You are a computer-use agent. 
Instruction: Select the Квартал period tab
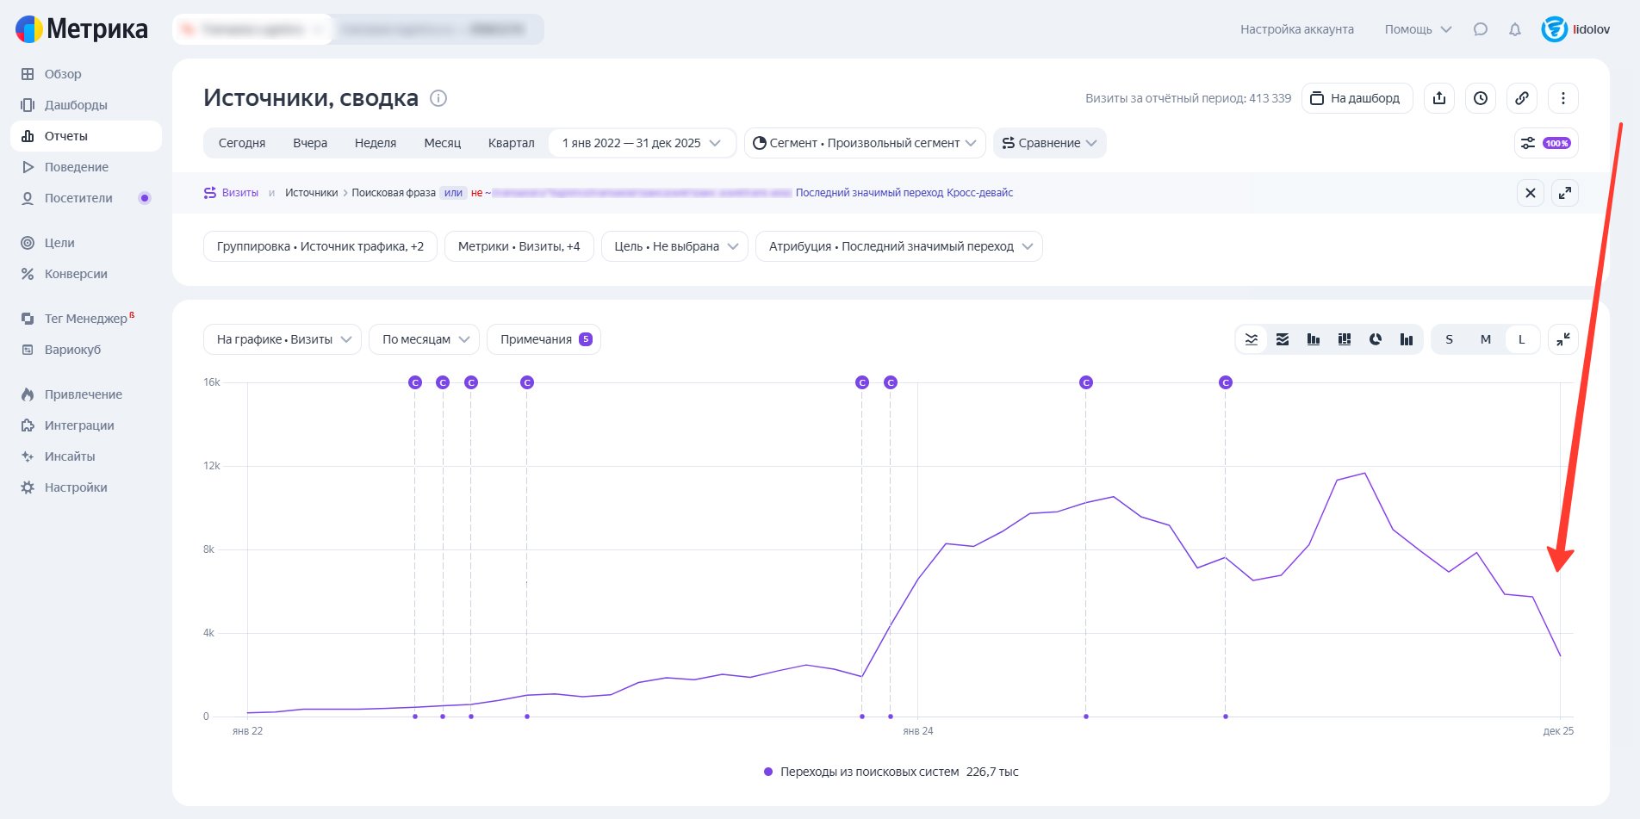(511, 143)
